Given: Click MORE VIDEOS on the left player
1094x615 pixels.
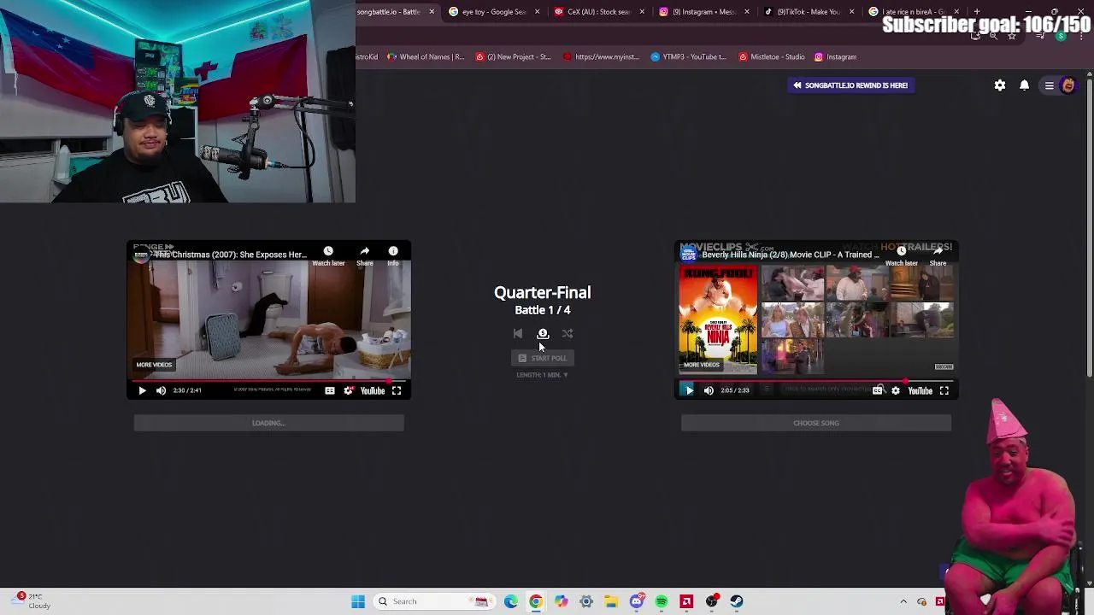Looking at the screenshot, I should (x=154, y=365).
